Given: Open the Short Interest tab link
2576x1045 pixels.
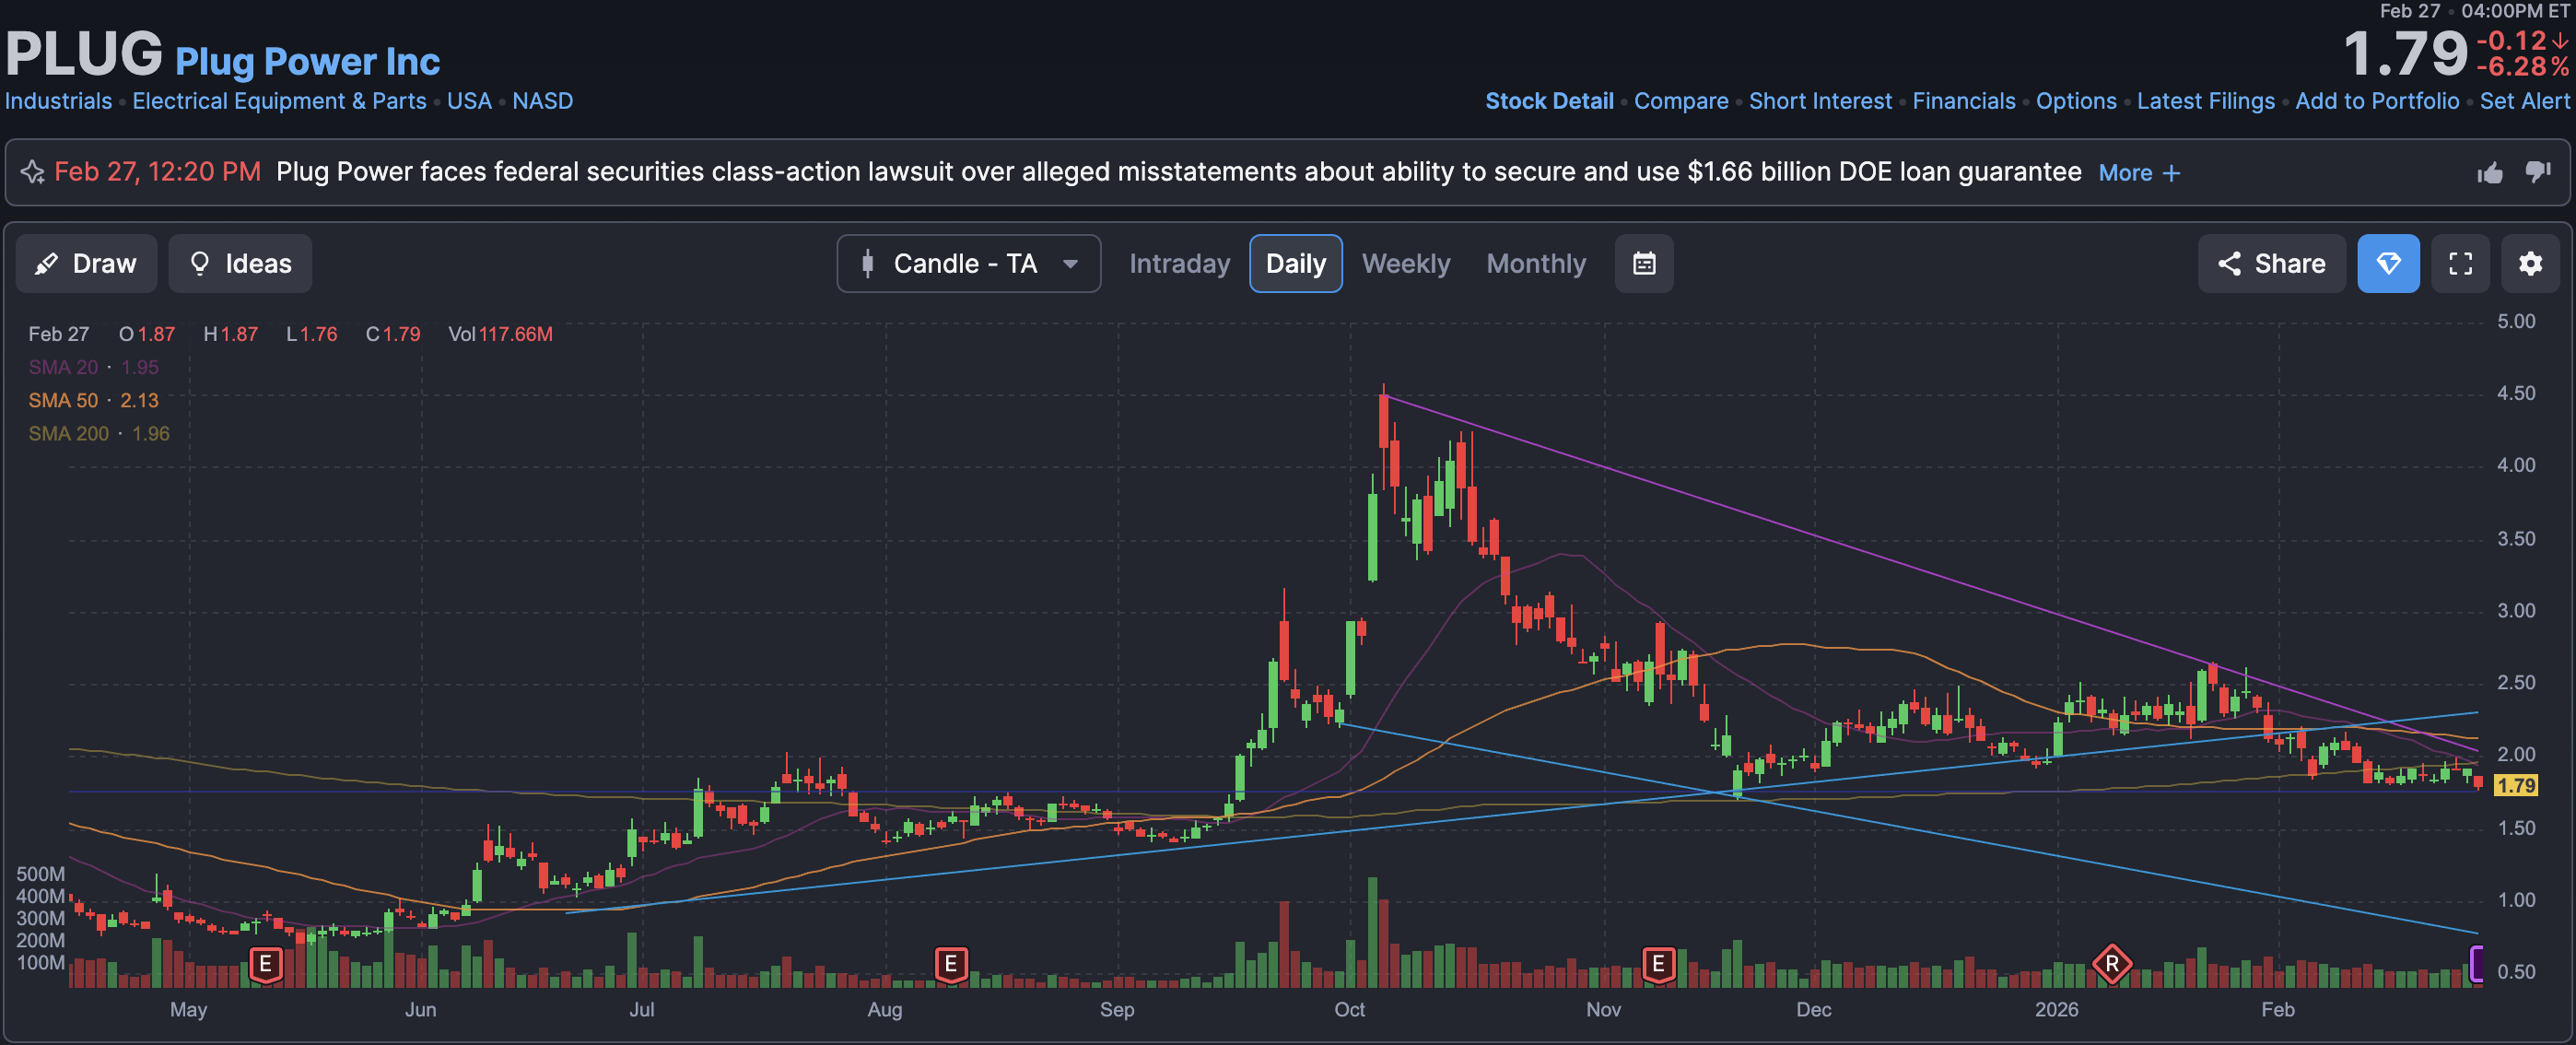Looking at the screenshot, I should [x=1819, y=101].
